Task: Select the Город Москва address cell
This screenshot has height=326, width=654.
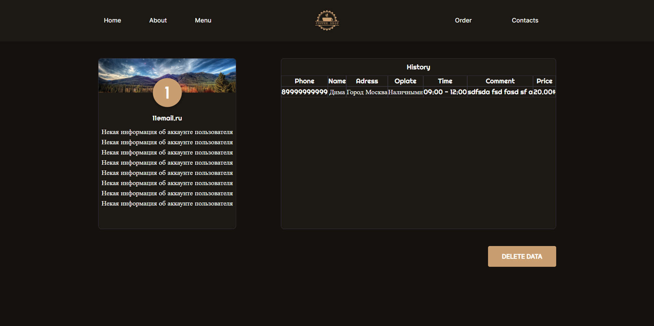Action: (x=367, y=92)
